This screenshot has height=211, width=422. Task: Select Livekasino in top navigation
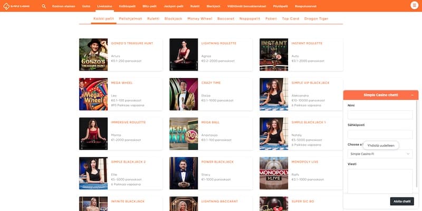[104, 6]
